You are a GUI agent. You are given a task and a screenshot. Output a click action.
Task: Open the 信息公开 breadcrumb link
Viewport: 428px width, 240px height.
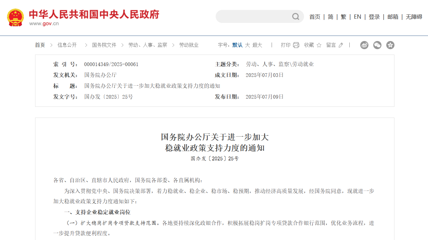tap(67, 45)
